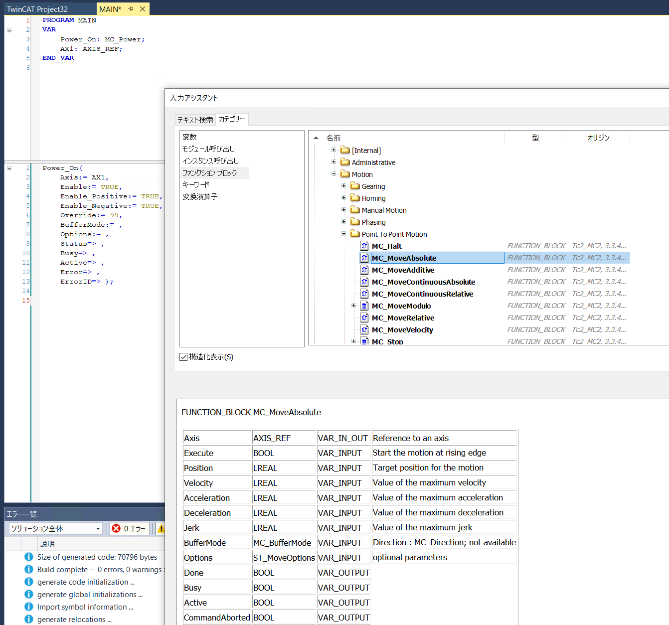
Task: Open the TwinCAT Project32 tab
Action: [37, 9]
